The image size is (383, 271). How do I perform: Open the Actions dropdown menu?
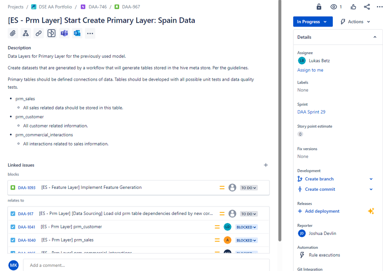click(355, 21)
